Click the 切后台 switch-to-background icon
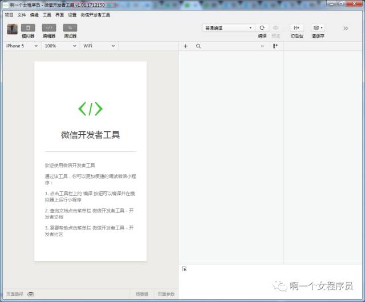 pos(297,28)
